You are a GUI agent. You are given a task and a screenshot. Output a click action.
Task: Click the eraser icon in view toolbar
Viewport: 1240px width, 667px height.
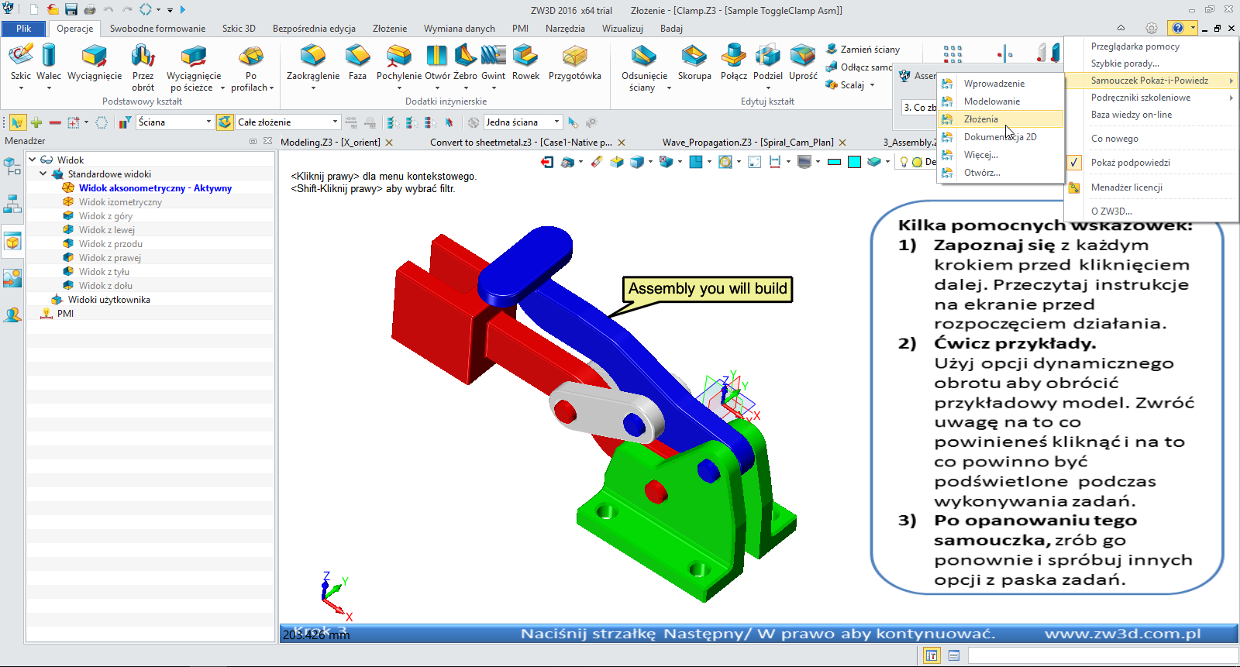(596, 162)
